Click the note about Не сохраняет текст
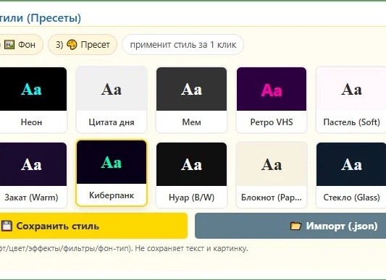 [191, 248]
